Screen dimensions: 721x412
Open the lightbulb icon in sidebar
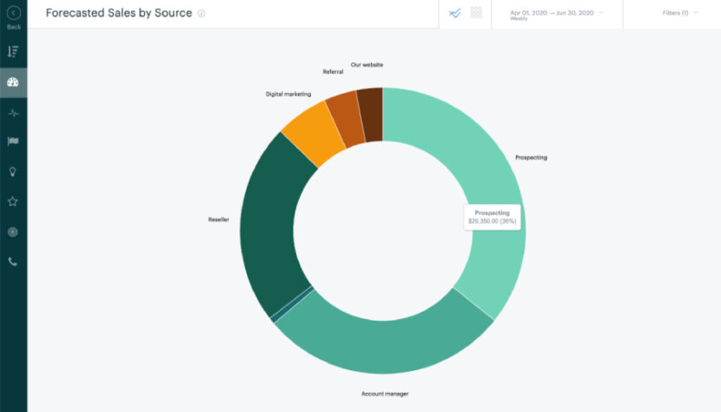point(13,171)
